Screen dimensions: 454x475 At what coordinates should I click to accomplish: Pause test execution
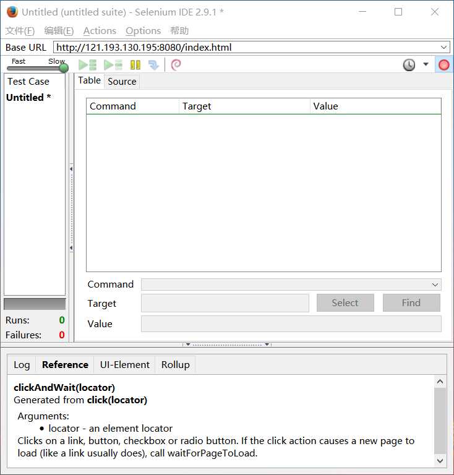point(135,65)
